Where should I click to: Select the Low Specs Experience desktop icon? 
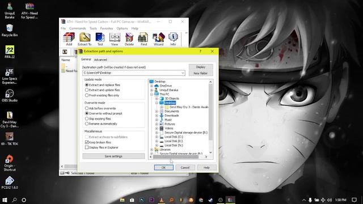(x=10, y=76)
